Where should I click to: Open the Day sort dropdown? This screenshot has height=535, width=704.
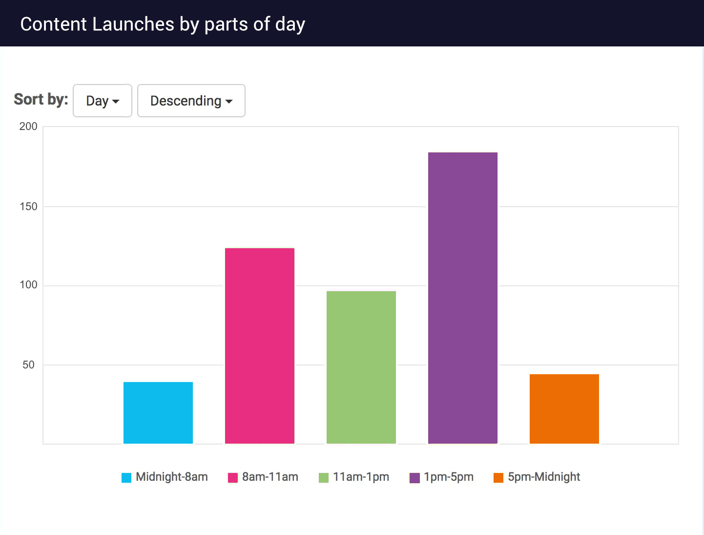point(102,101)
